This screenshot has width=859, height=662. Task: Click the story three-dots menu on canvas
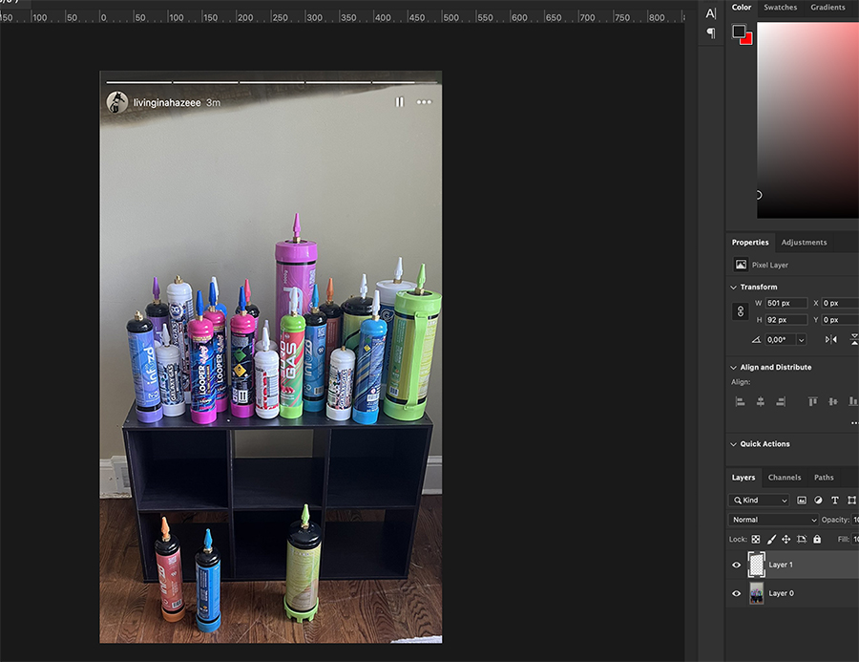(x=424, y=102)
